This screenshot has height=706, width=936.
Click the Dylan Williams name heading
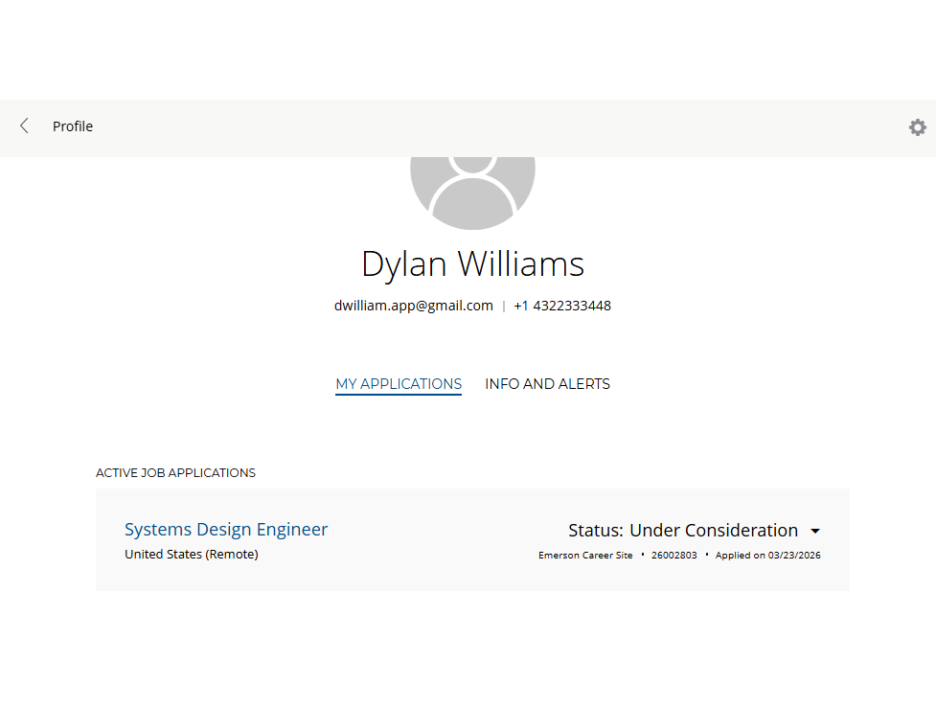(472, 263)
